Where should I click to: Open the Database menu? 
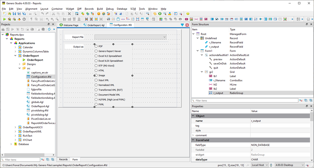pyautogui.click(x=122, y=9)
